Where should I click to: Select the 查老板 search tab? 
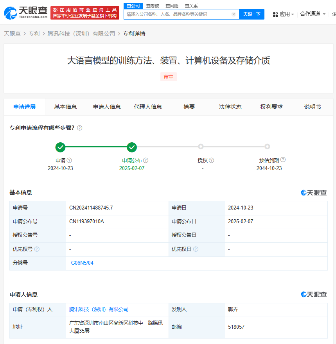pyautogui.click(x=153, y=6)
